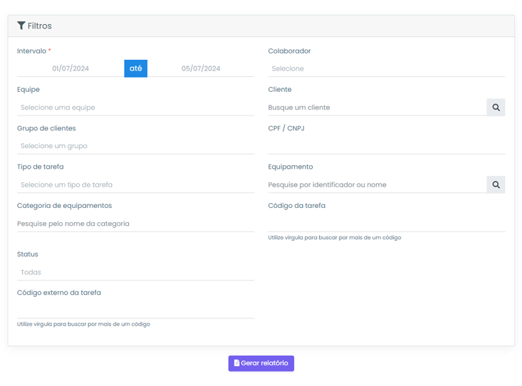Click the Equipamento search magnifier icon
The height and width of the screenshot is (386, 522).
496,184
